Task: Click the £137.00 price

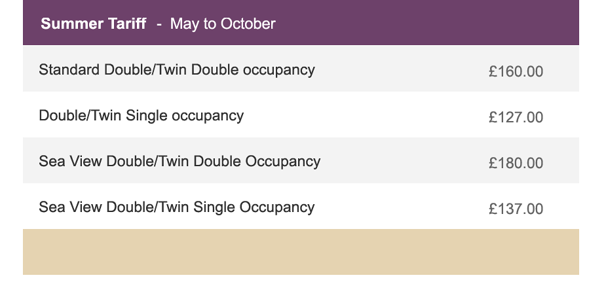Action: [x=516, y=209]
